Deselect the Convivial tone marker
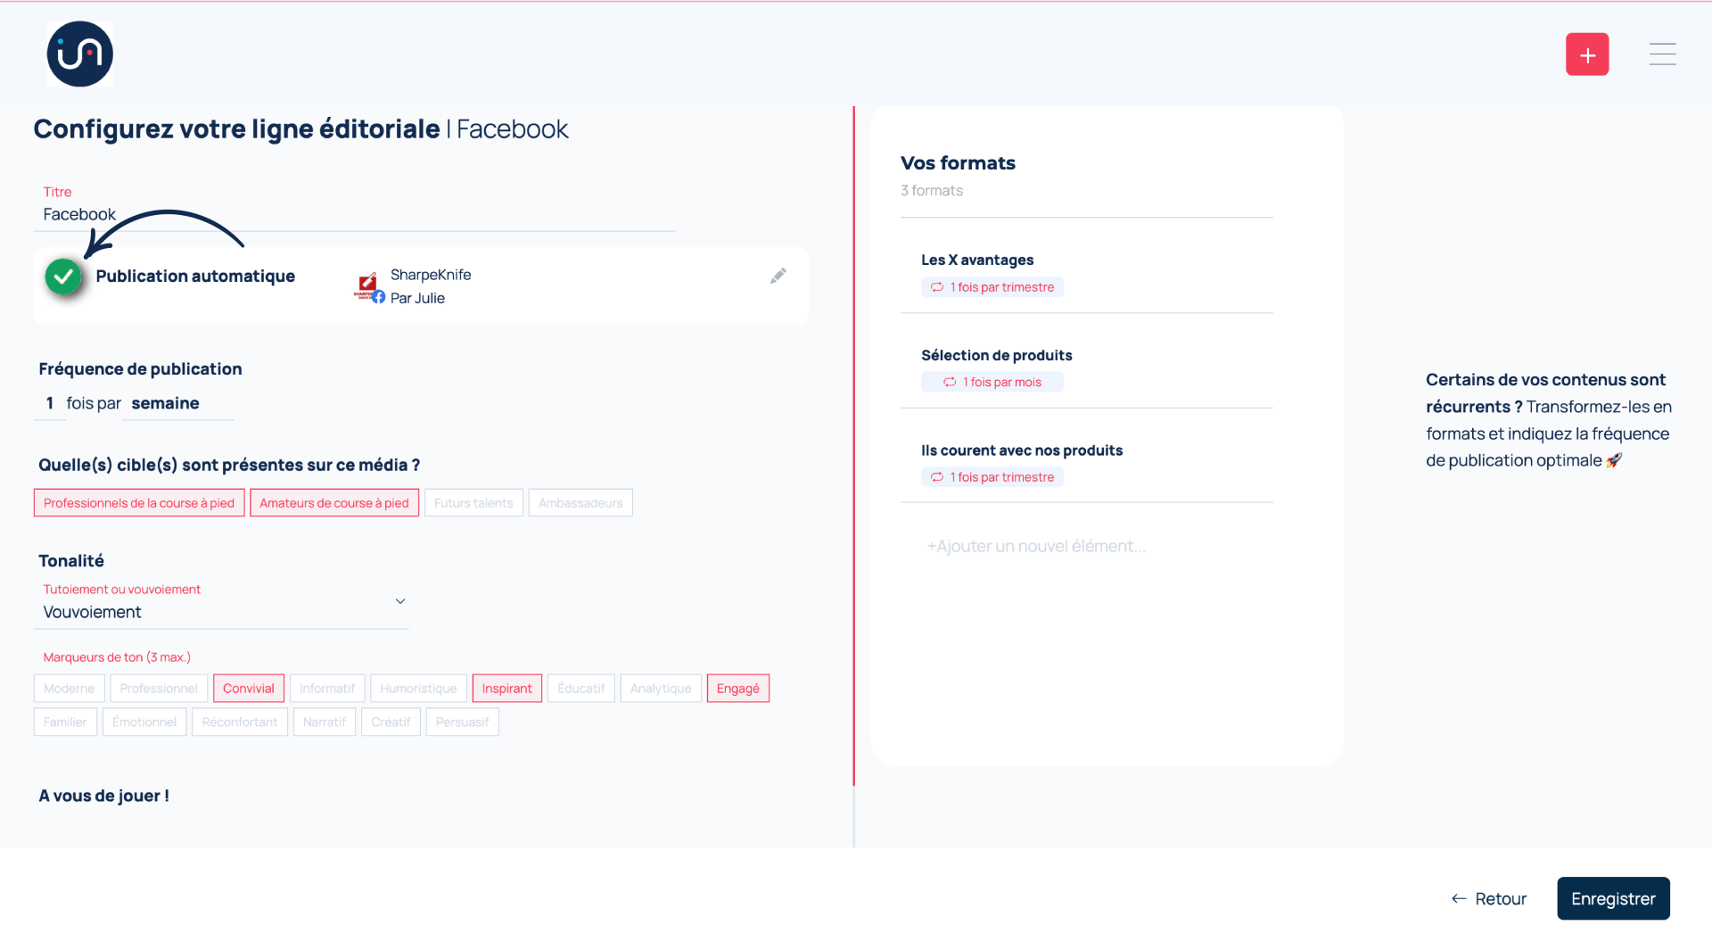1712x925 pixels. click(249, 689)
